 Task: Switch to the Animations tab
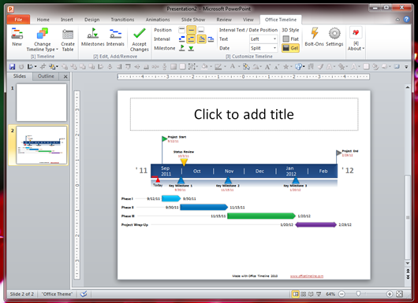(158, 20)
